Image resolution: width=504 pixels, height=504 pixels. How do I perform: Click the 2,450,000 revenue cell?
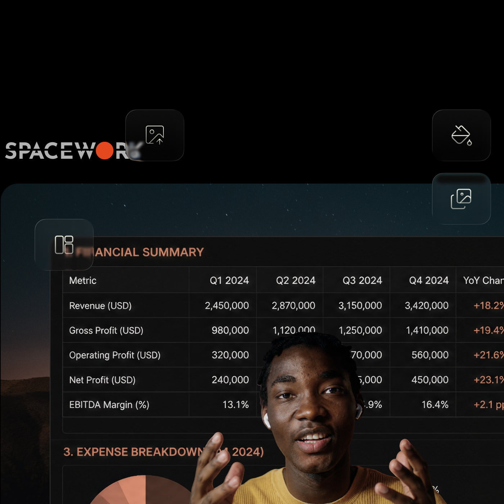227,306
